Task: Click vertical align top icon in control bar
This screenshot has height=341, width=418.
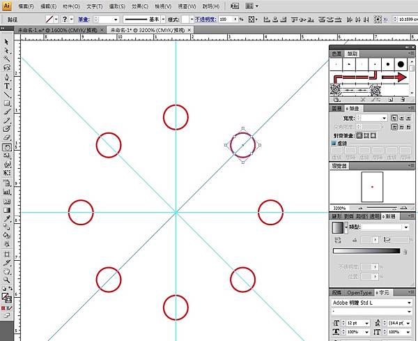Action: coord(295,20)
